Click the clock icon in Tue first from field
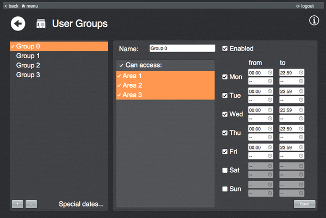Screen dimensions: 326x218 point(269,91)
